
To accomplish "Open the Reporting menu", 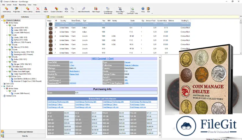I will 22,5.
